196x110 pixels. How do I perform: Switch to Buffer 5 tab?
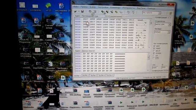[110, 75]
